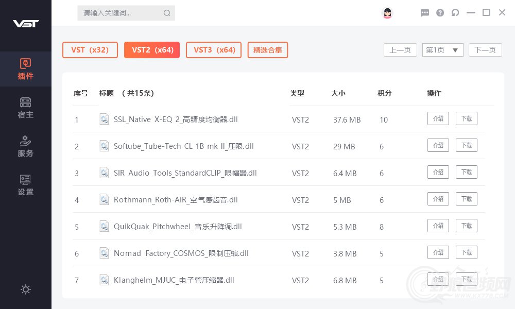The image size is (515, 309).
Task: Click file icon of Klanghelm_MJUC row
Action: (x=104, y=280)
